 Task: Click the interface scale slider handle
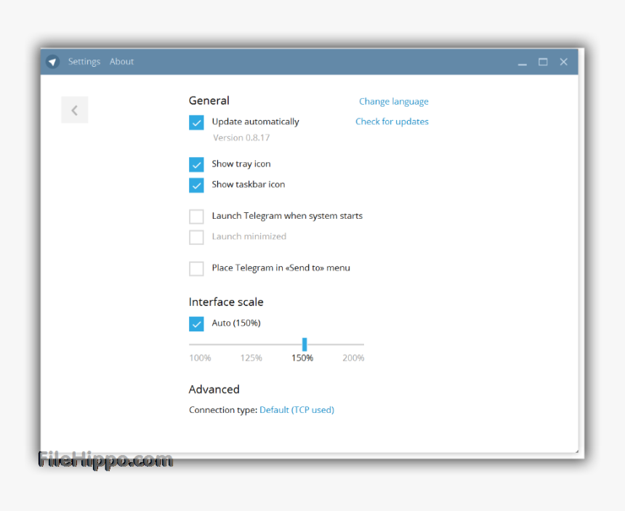coord(305,344)
